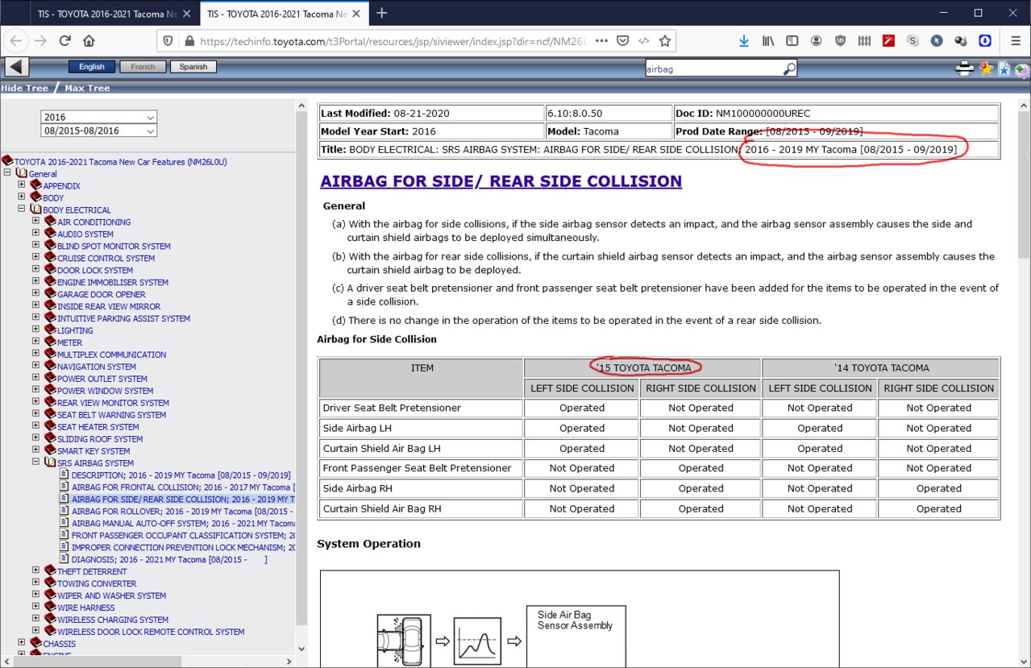Image resolution: width=1031 pixels, height=668 pixels.
Task: Open TOYOTA 2016-2021 Tacoma New Car Features root
Action: pos(121,162)
